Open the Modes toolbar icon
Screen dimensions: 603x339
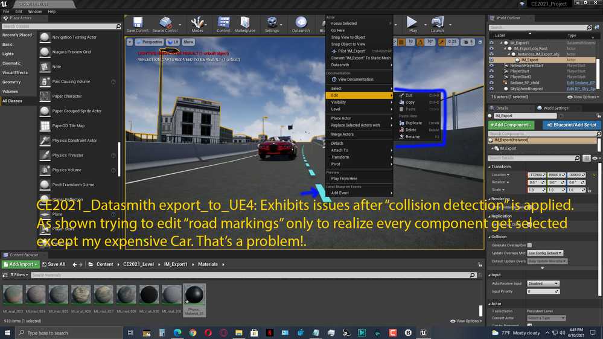(x=197, y=24)
